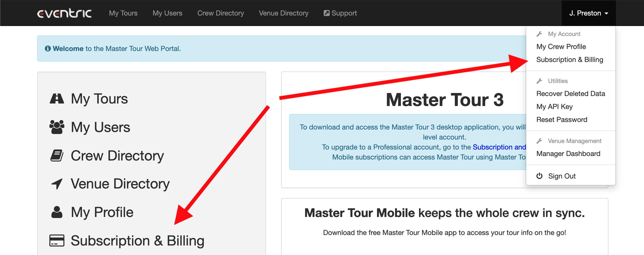Choose Recover Deleted Data from dropdown

click(x=571, y=93)
